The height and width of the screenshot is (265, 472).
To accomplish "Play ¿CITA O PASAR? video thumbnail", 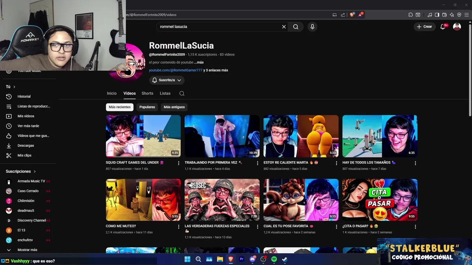I will (x=380, y=200).
